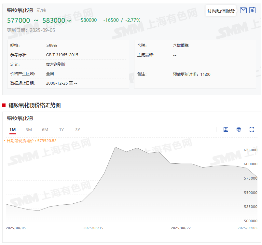Viewport: 262px width, 245px height.
Task: Click the green double-chevron beside 583000
Action: pyautogui.click(x=69, y=21)
